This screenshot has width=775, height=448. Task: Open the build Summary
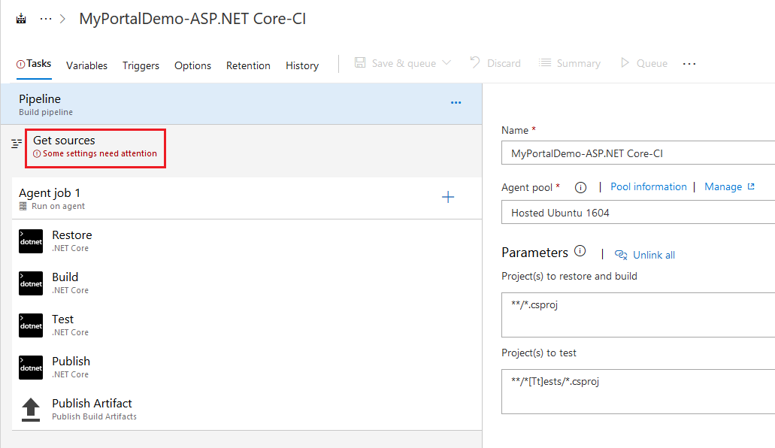[x=569, y=63]
